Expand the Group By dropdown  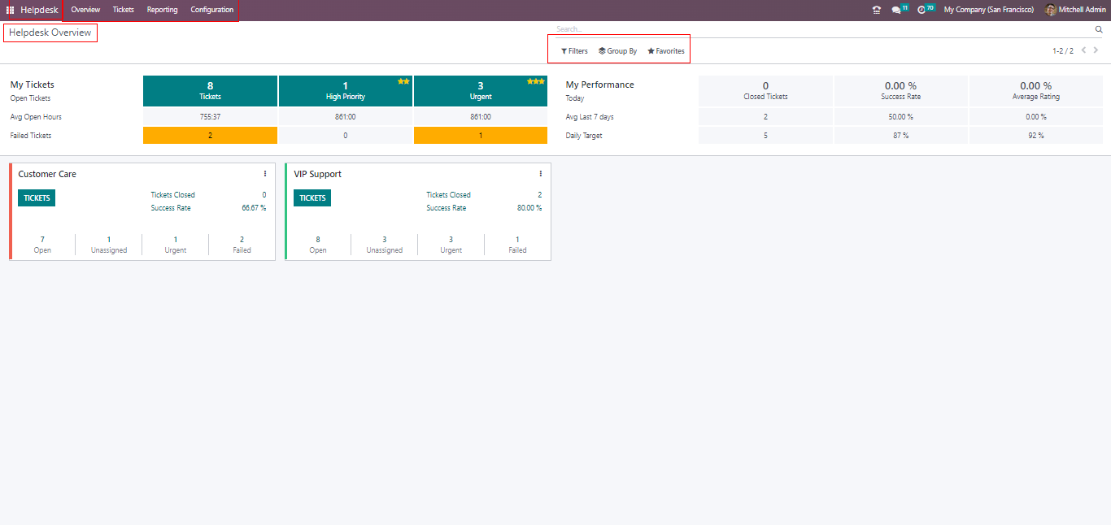tap(617, 51)
